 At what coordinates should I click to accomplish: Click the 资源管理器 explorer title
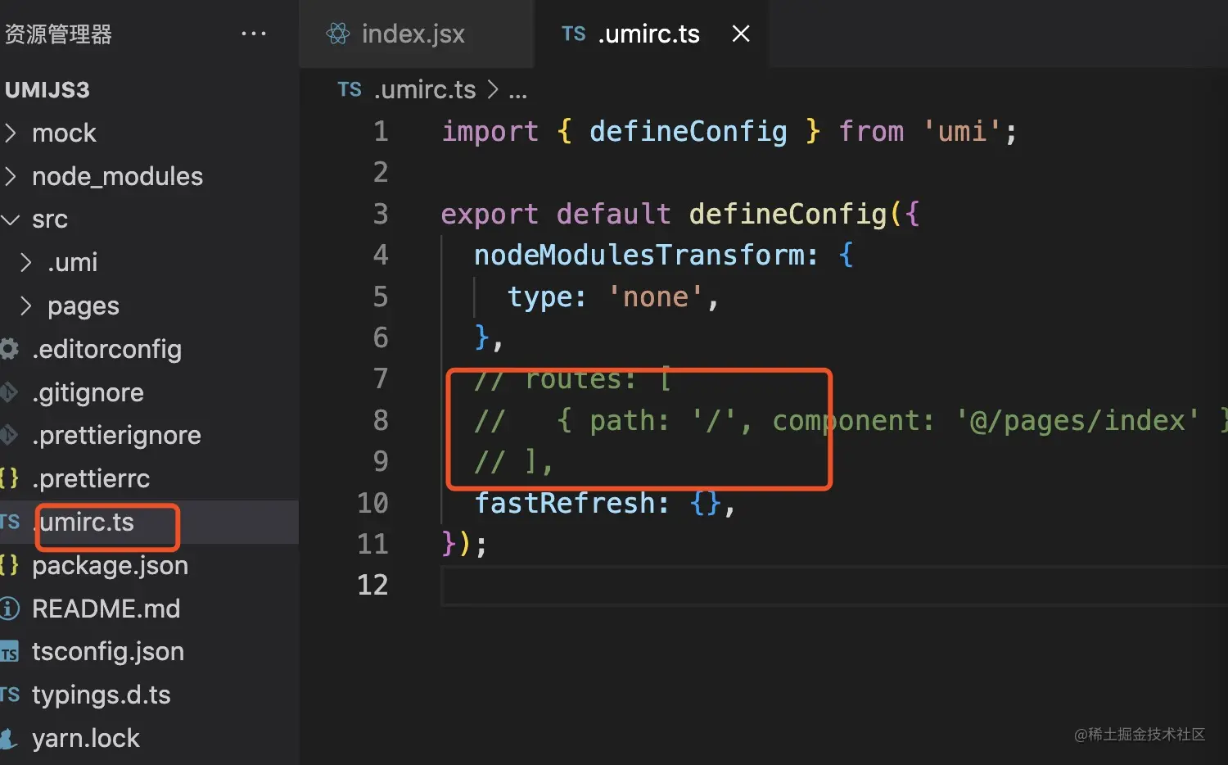point(58,34)
